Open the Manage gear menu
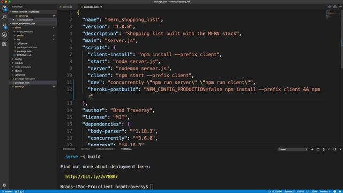The image size is (343, 193). coord(4,185)
